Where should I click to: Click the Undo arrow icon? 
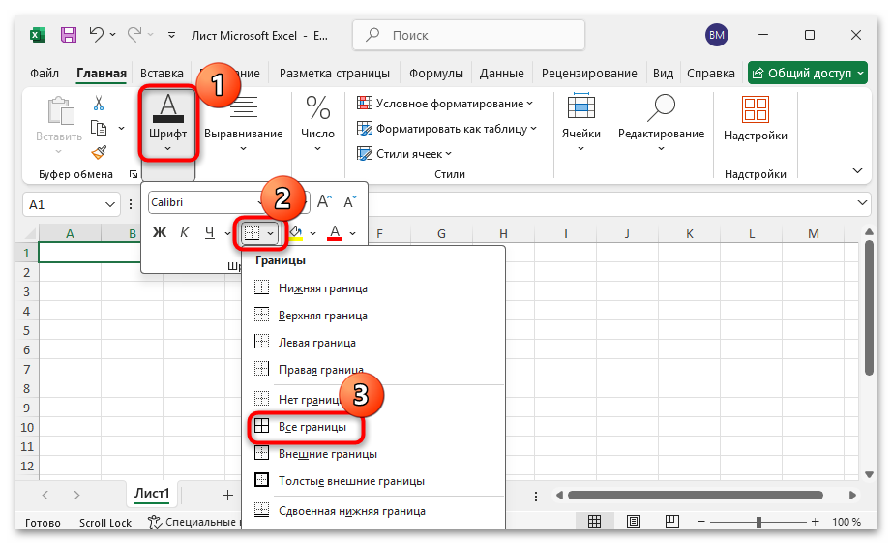pyautogui.click(x=96, y=35)
